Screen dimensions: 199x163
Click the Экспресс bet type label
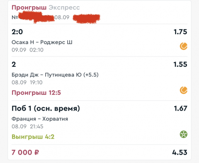(x=64, y=7)
